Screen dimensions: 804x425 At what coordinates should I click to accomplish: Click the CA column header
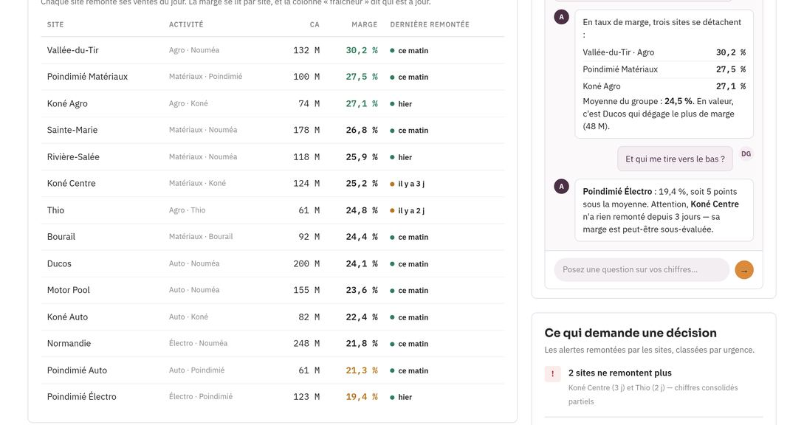tap(315, 24)
